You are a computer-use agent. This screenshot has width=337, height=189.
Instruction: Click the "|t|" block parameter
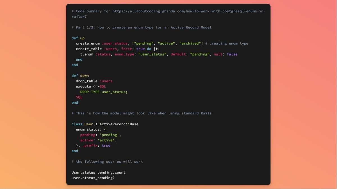tap(157, 49)
